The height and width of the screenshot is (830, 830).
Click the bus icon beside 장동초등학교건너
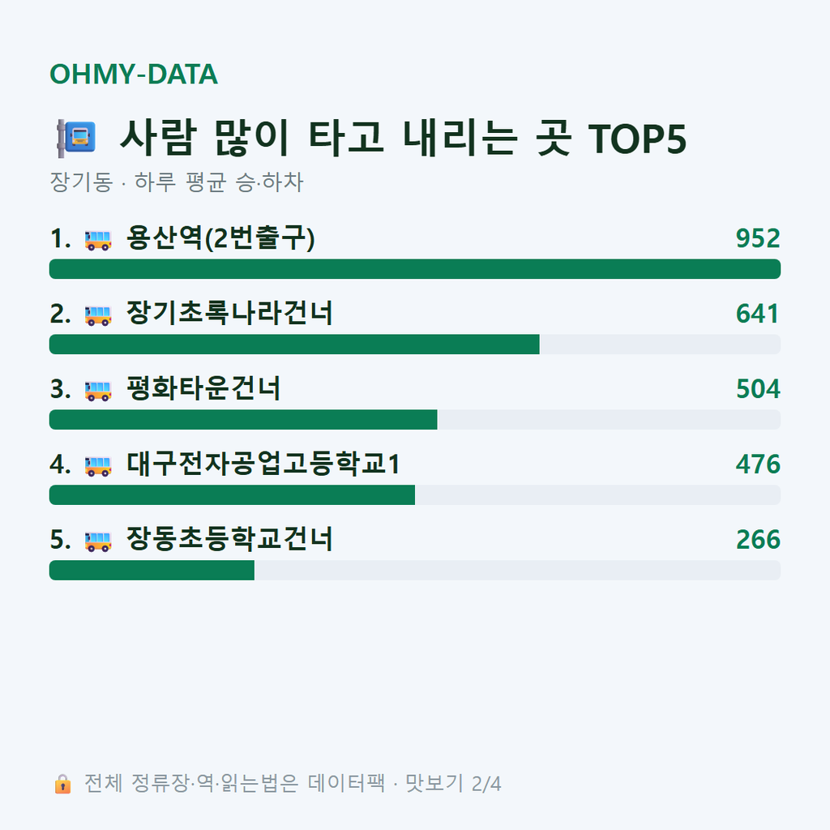pyautogui.click(x=98, y=541)
